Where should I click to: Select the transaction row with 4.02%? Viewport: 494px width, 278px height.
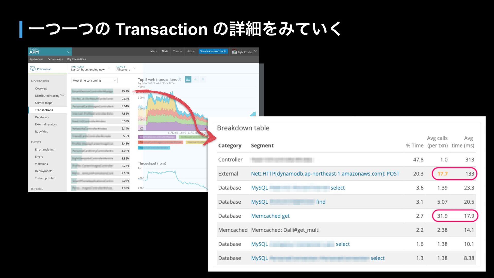(x=101, y=151)
